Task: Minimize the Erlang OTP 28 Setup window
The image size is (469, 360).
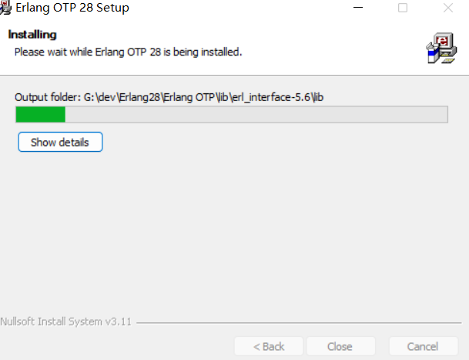Action: 358,8
